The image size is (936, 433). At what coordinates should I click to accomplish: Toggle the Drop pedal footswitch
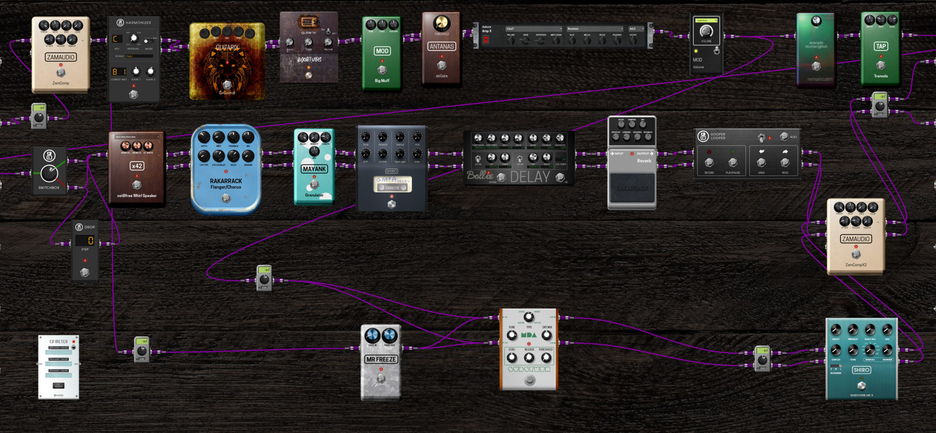point(85,272)
